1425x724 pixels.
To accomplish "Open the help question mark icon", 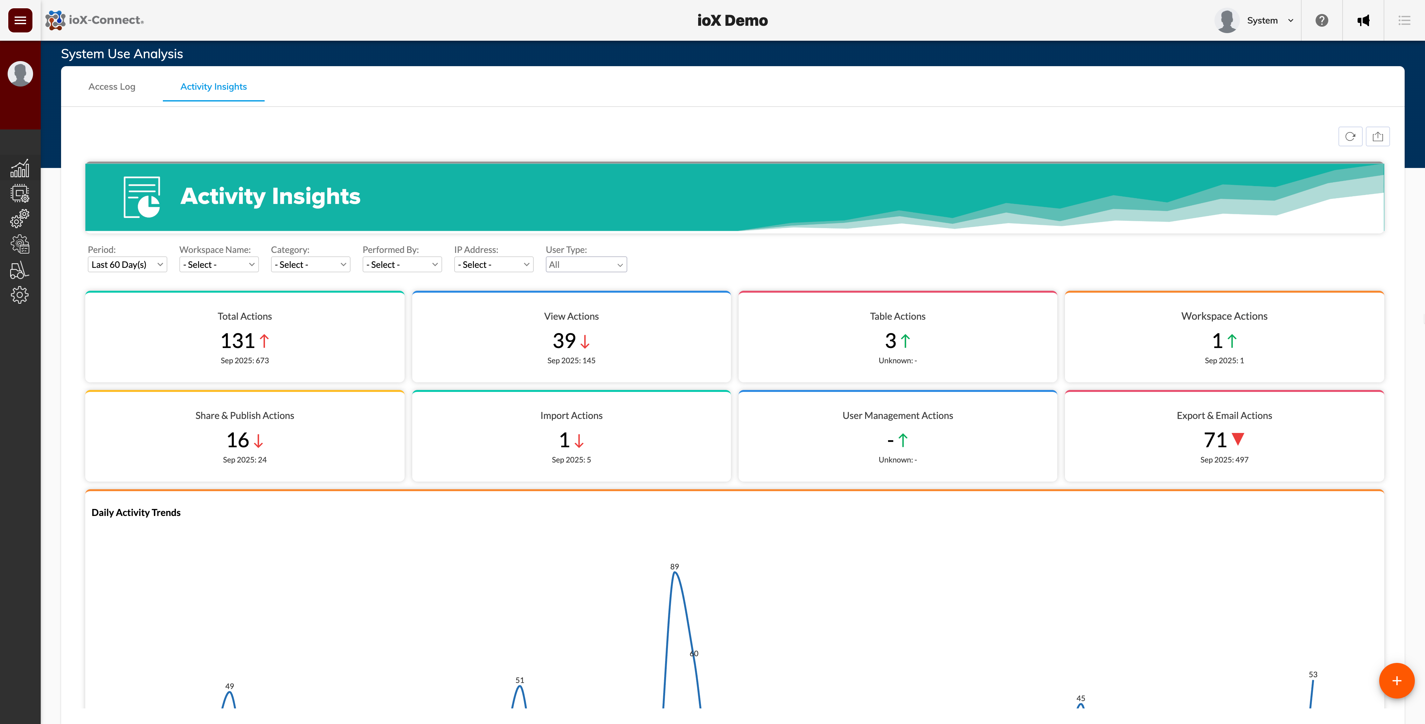I will coord(1322,20).
